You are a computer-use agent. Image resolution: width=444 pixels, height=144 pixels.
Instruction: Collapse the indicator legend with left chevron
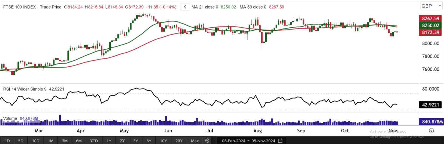185,7
